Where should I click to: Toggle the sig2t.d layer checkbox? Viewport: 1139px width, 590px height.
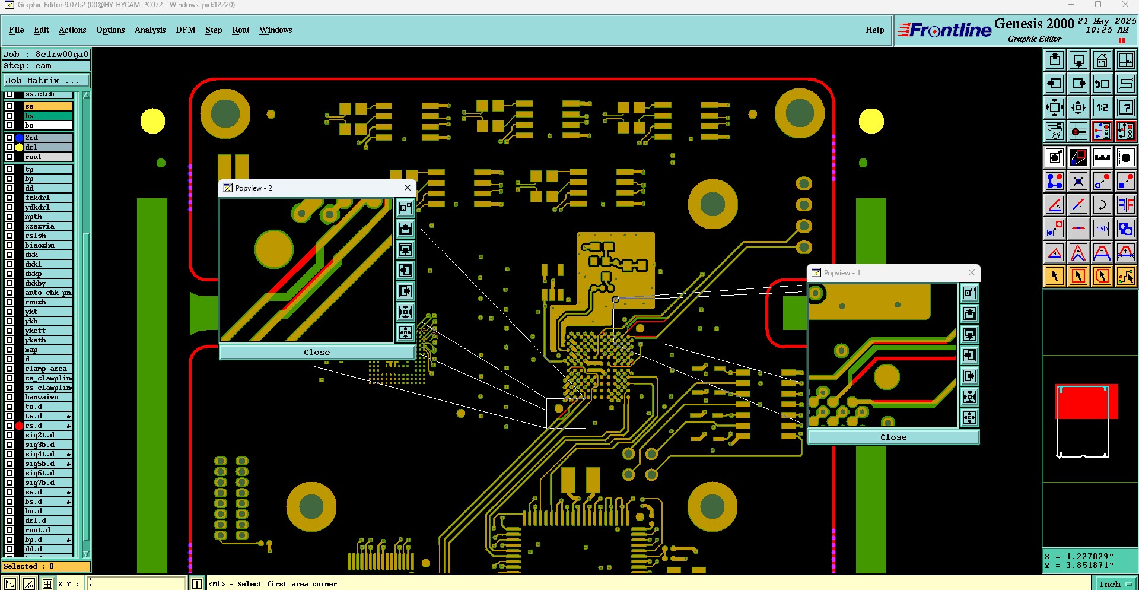(9, 435)
